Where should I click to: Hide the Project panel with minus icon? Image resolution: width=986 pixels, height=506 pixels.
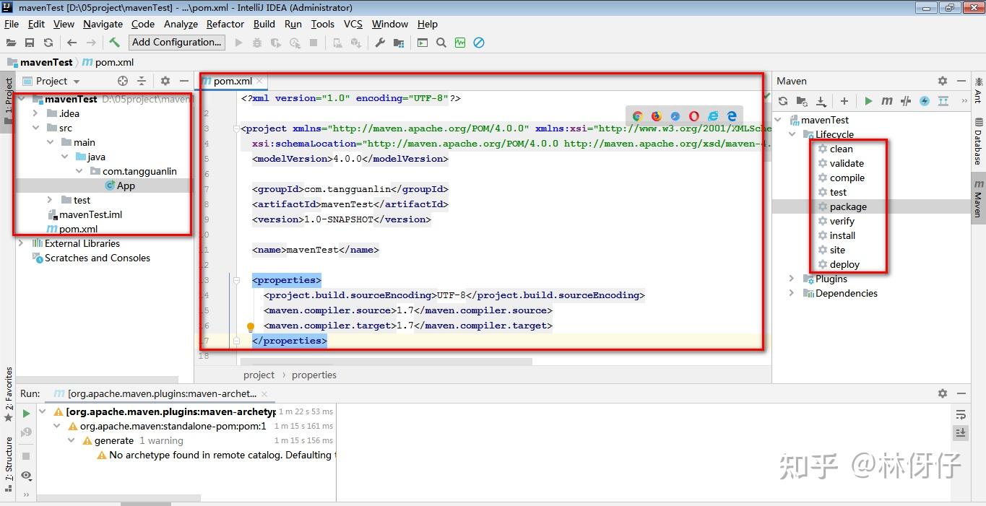coord(184,81)
